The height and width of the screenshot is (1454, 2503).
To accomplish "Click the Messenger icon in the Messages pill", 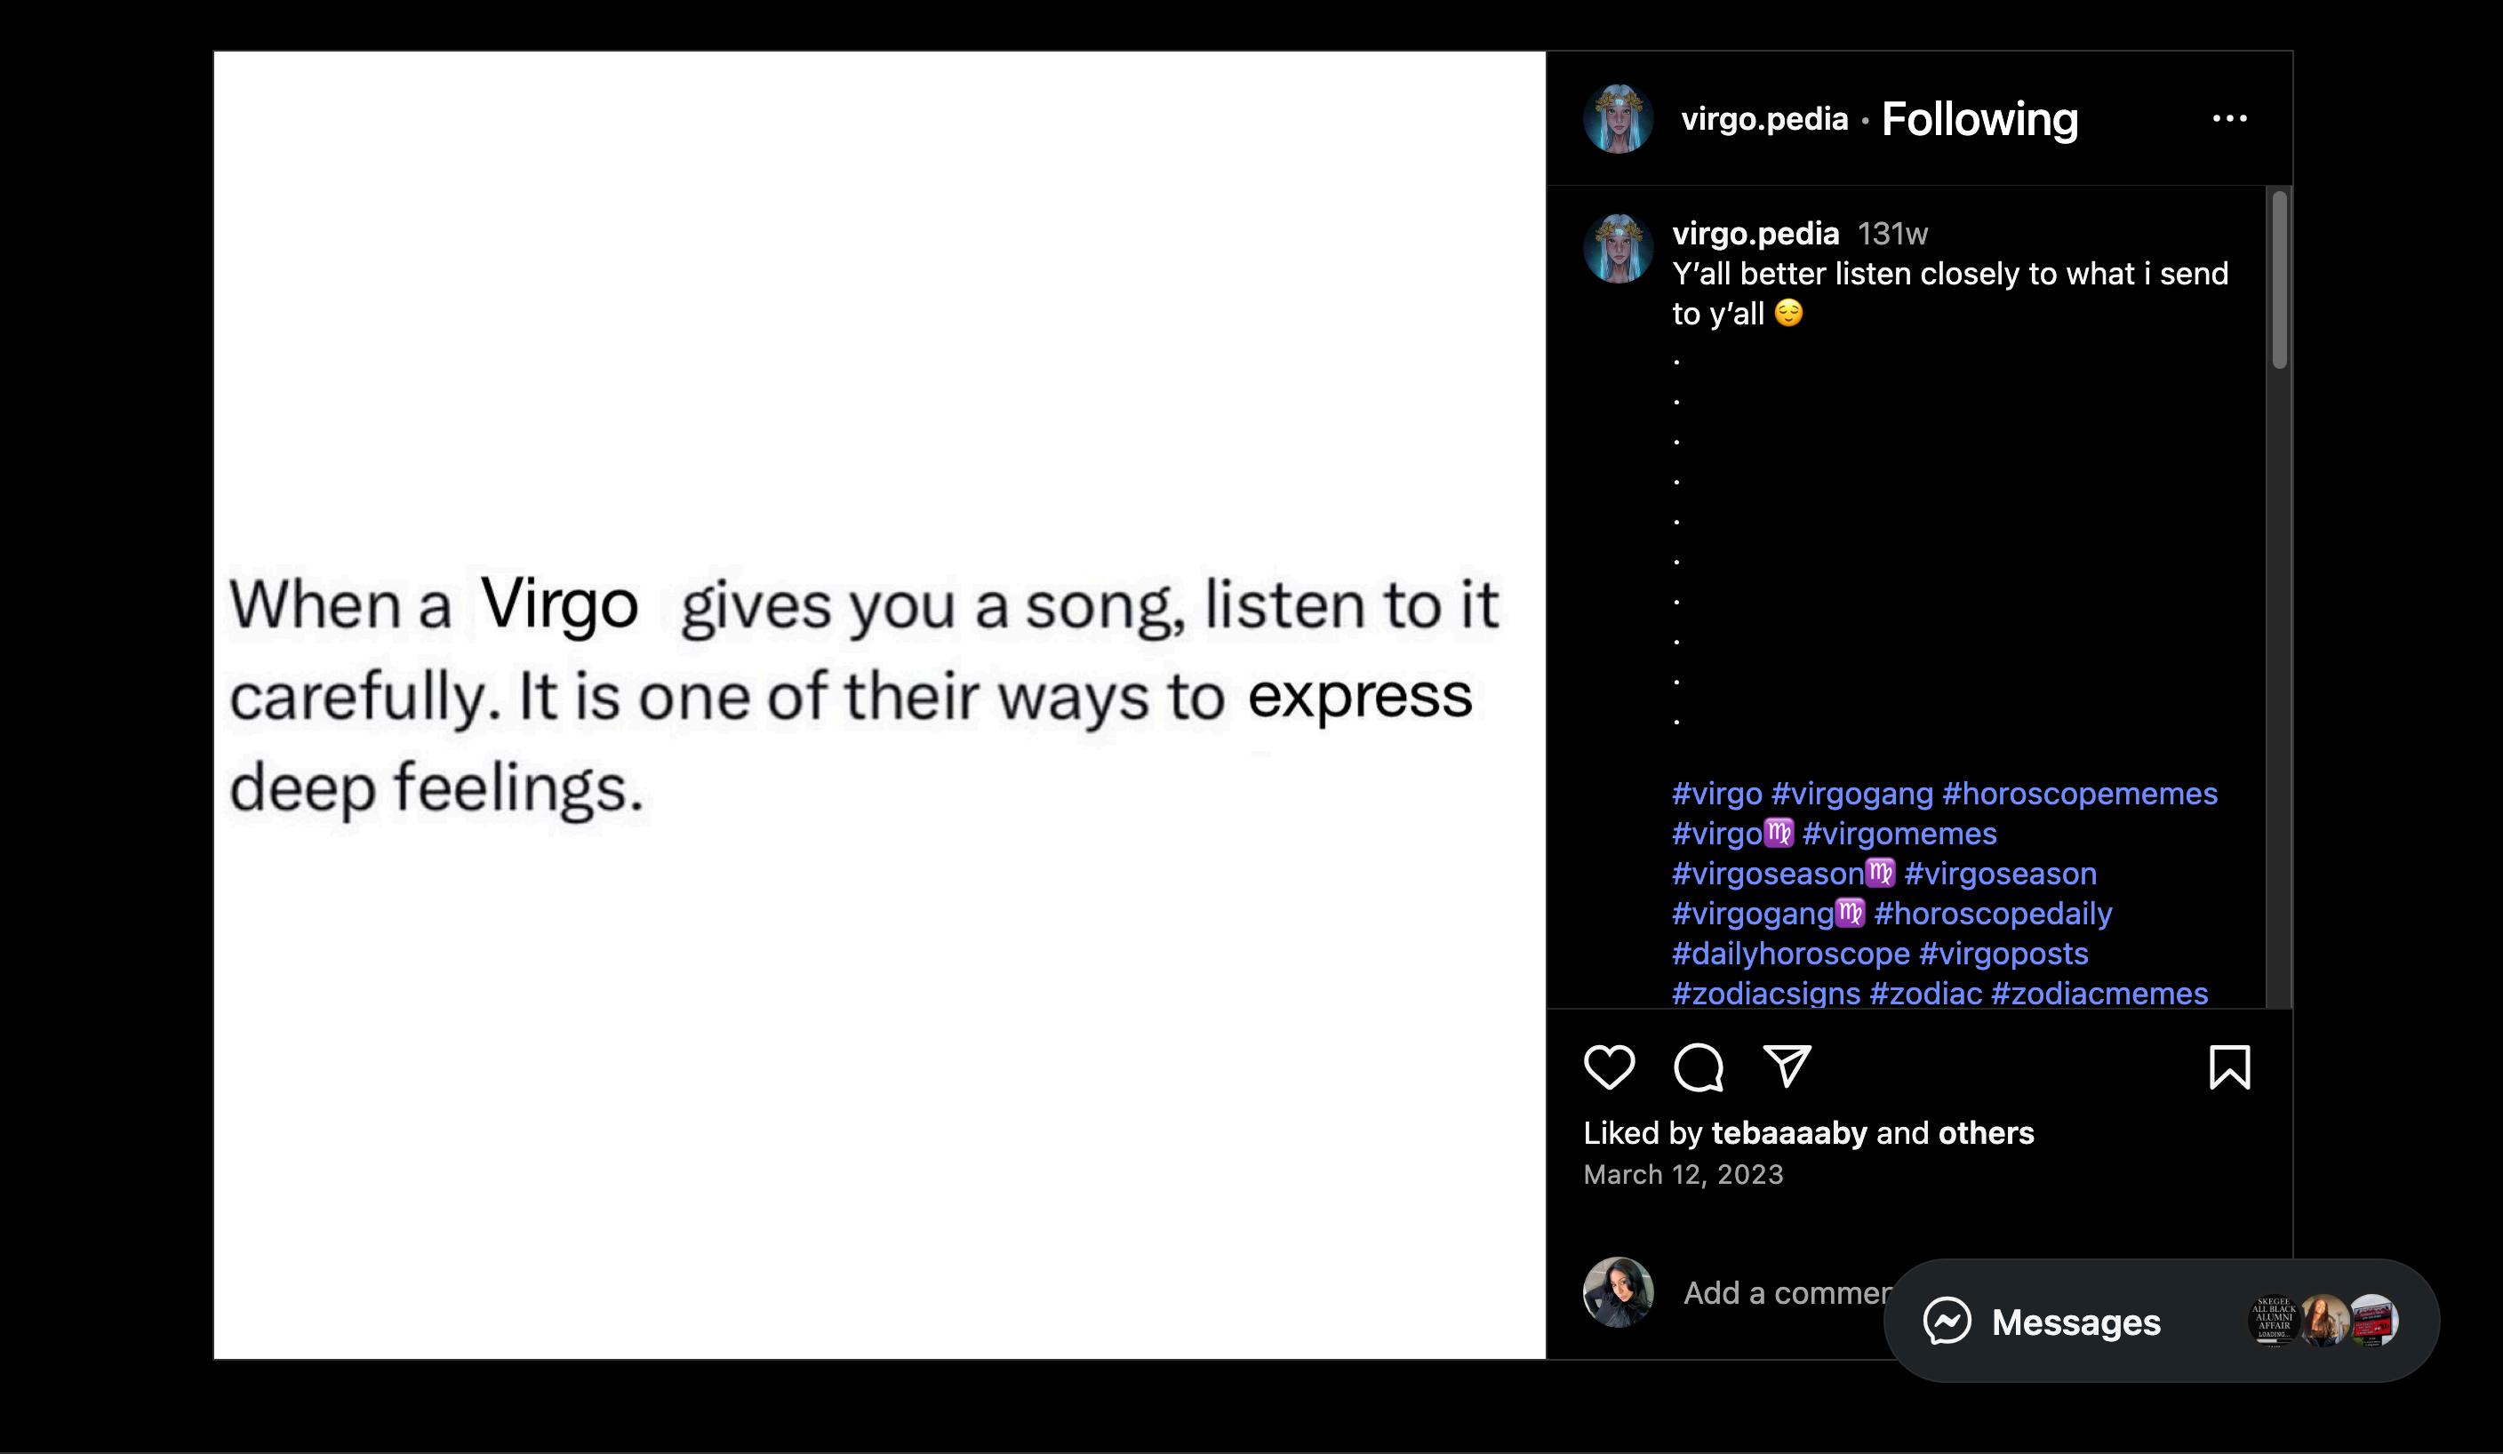I will [x=1947, y=1322].
